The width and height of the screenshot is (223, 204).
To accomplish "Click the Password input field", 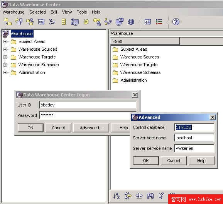I will pos(85,115).
